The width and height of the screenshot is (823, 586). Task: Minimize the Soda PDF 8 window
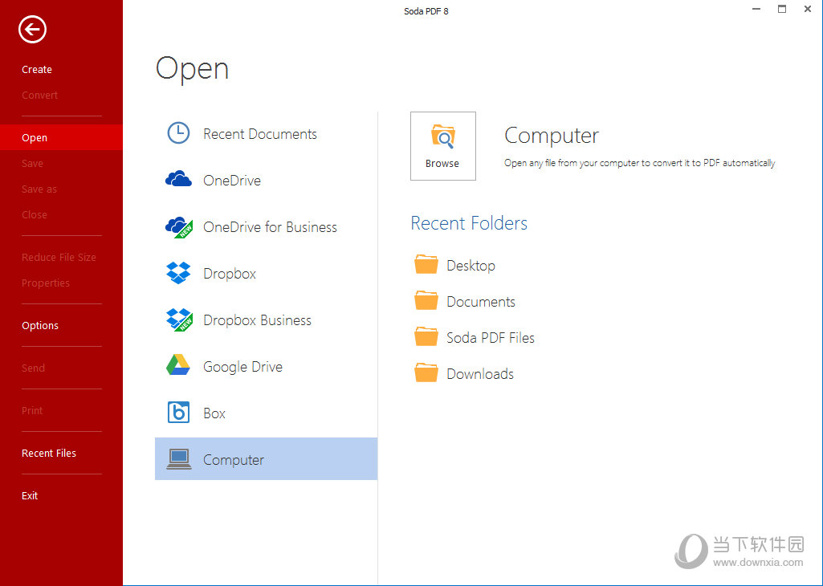[x=756, y=9]
